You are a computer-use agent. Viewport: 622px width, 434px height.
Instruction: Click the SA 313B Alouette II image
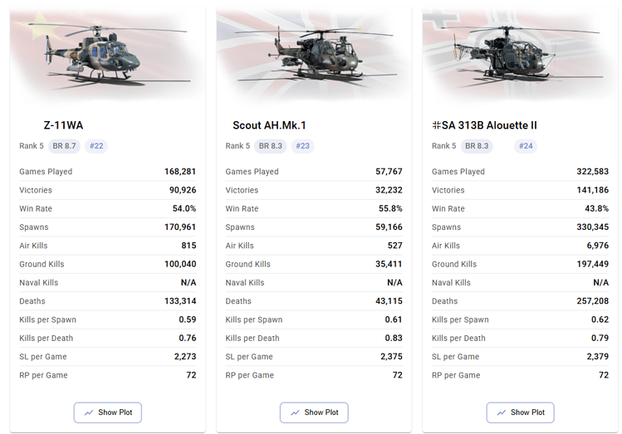point(521,54)
